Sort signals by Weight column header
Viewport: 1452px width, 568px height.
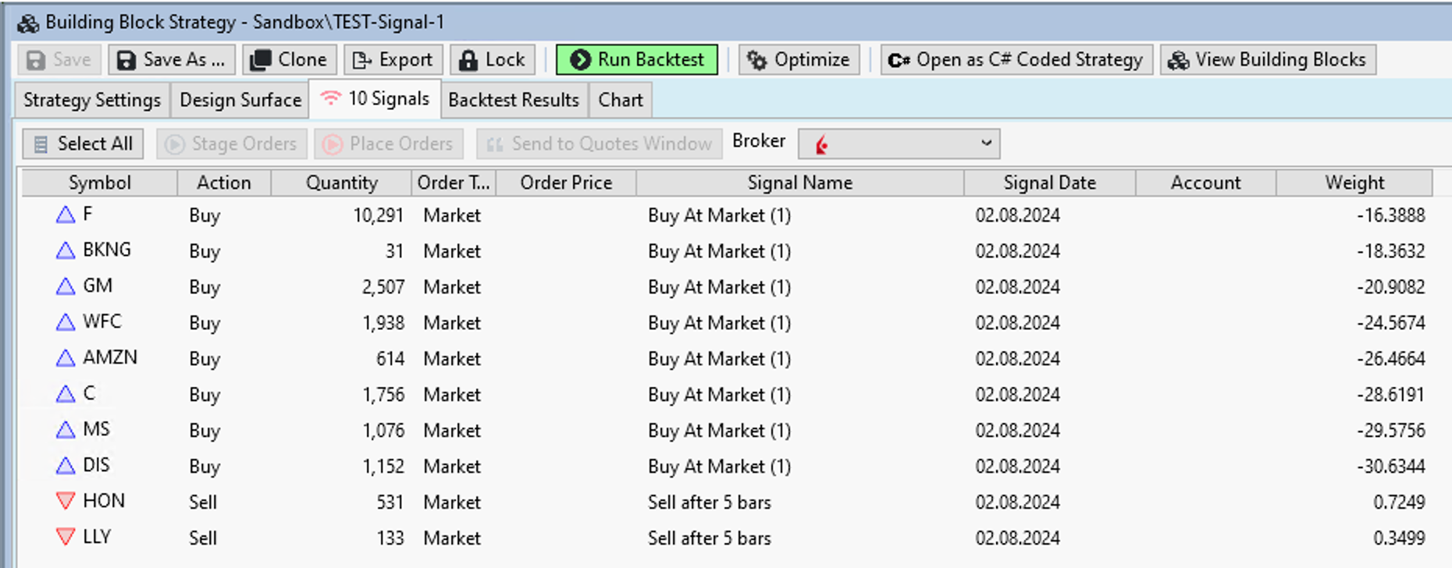pyautogui.click(x=1354, y=183)
